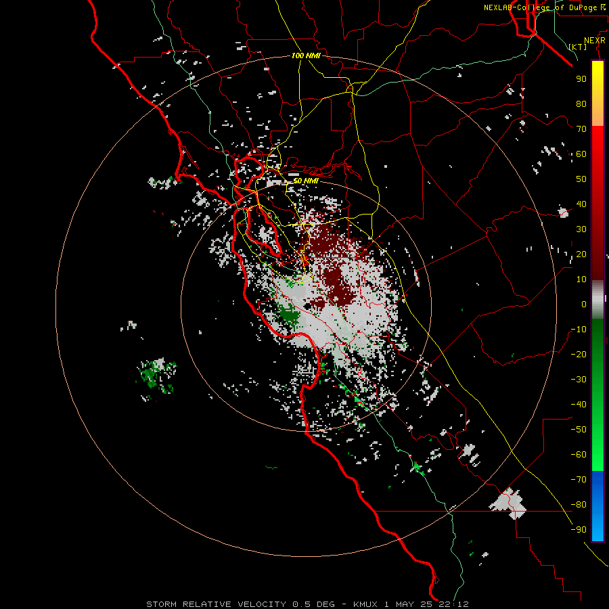
Task: Select the positive 90 knot scale label
Action: (581, 79)
